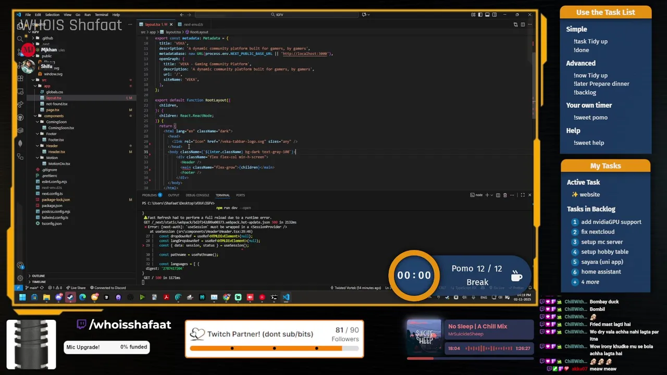Open Chrome from the Windows taskbar
The height and width of the screenshot is (375, 667).
[x=227, y=297]
